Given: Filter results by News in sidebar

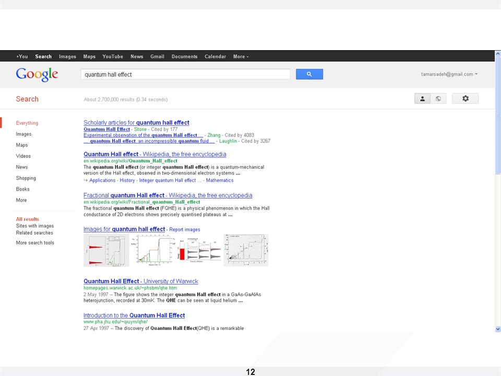Looking at the screenshot, I should (22, 167).
